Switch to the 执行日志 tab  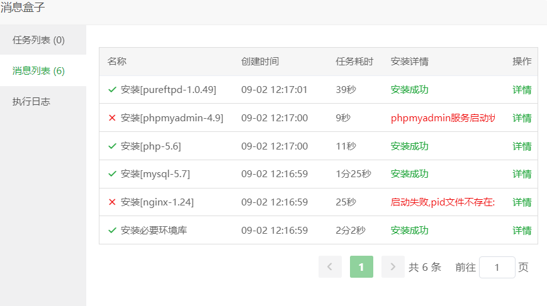(43, 101)
